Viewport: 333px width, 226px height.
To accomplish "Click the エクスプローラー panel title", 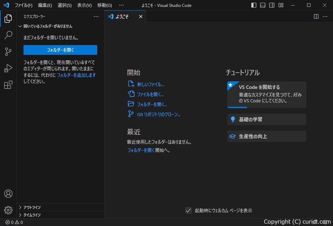I will point(34,17).
